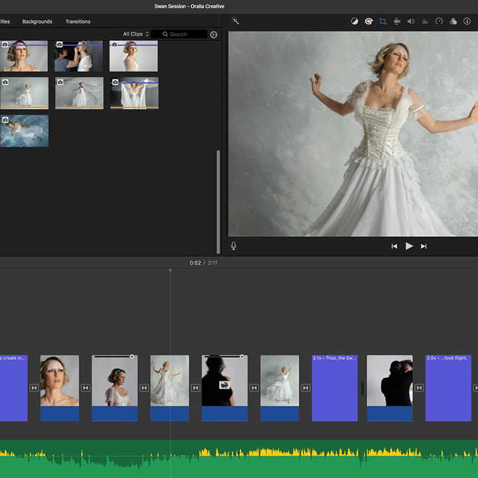Viewport: 478px width, 478px height.
Task: Click the timeline playhead marker
Action: 170,271
